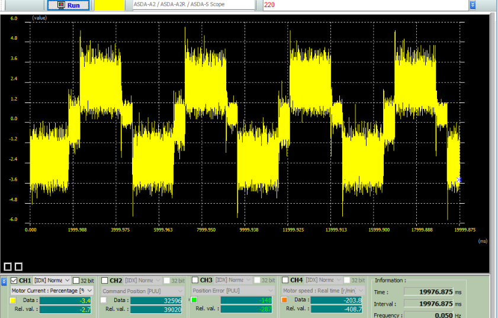Click the yellow color box beside Run
The width and height of the screenshot is (498, 318).
click(110, 5)
